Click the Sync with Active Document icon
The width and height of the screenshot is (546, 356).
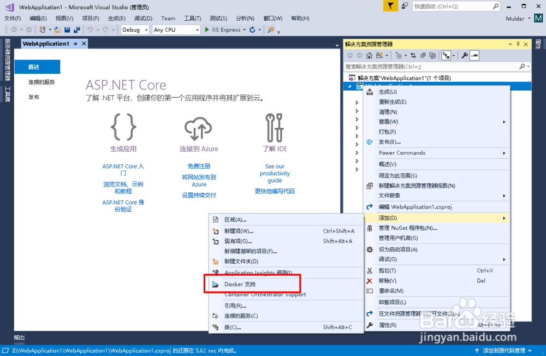414,55
